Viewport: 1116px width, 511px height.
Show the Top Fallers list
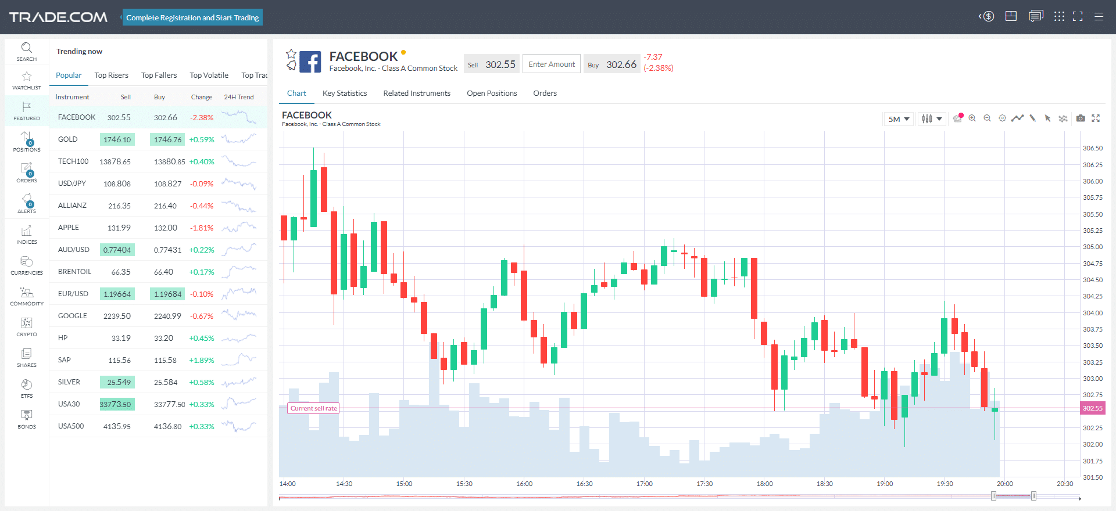pyautogui.click(x=159, y=75)
